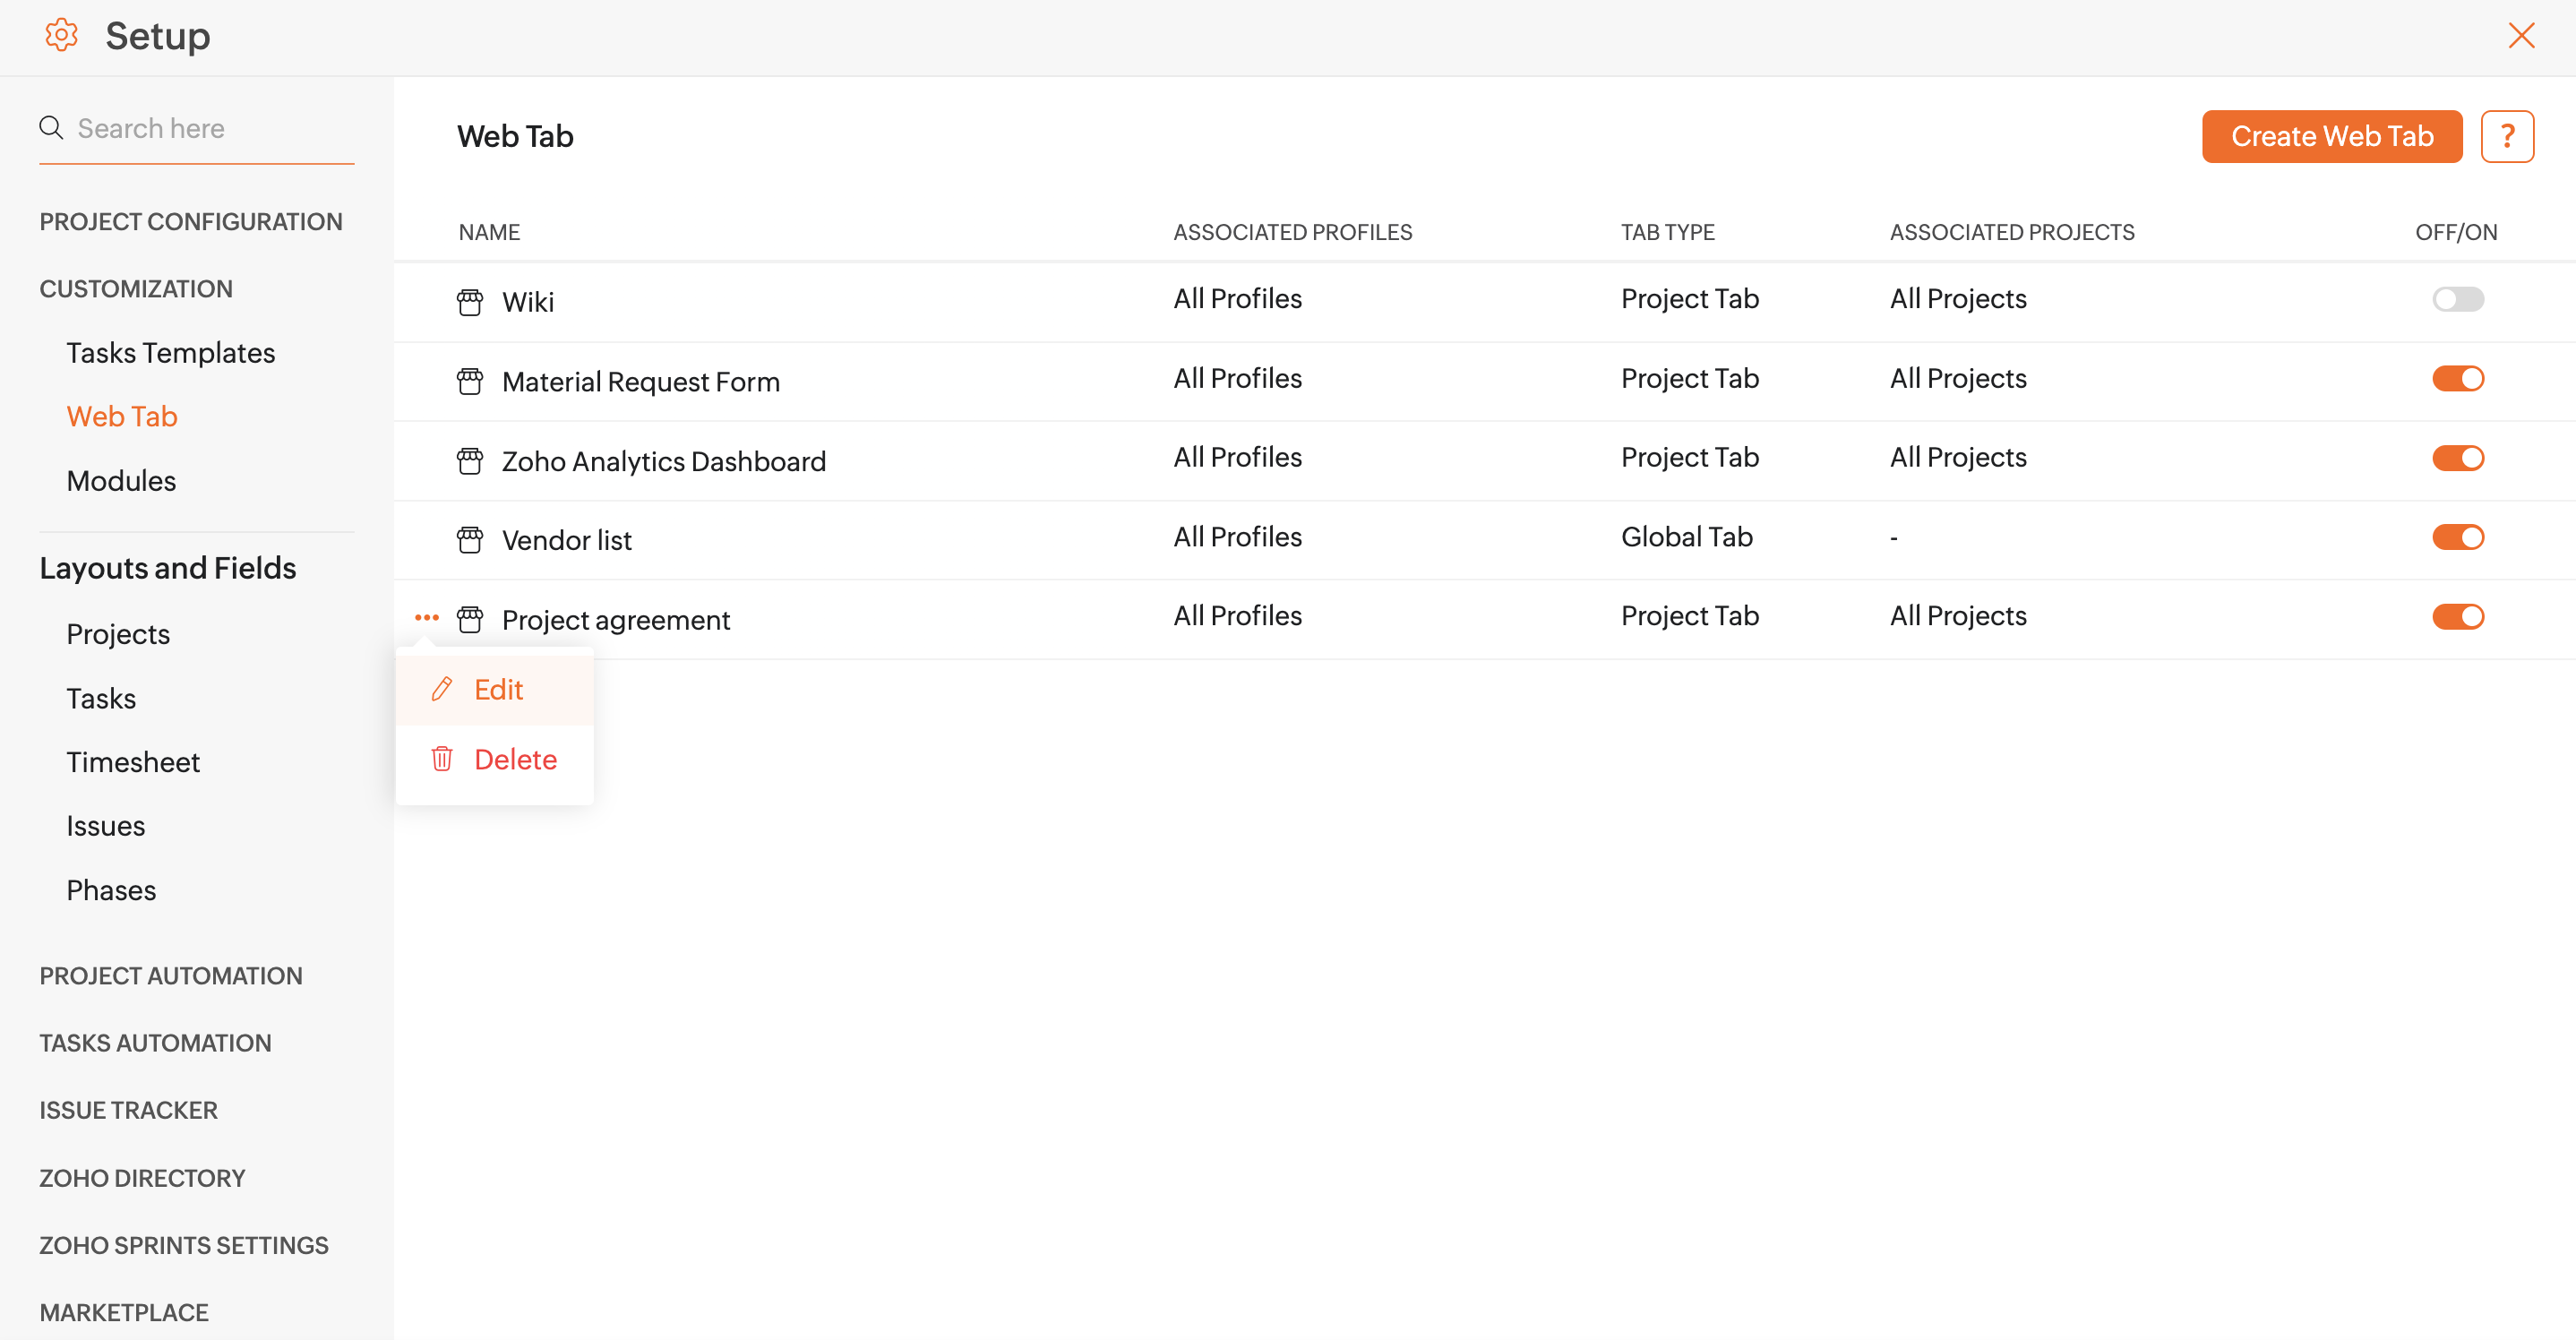Expand the PROJECT CONFIGURATION section

191,221
